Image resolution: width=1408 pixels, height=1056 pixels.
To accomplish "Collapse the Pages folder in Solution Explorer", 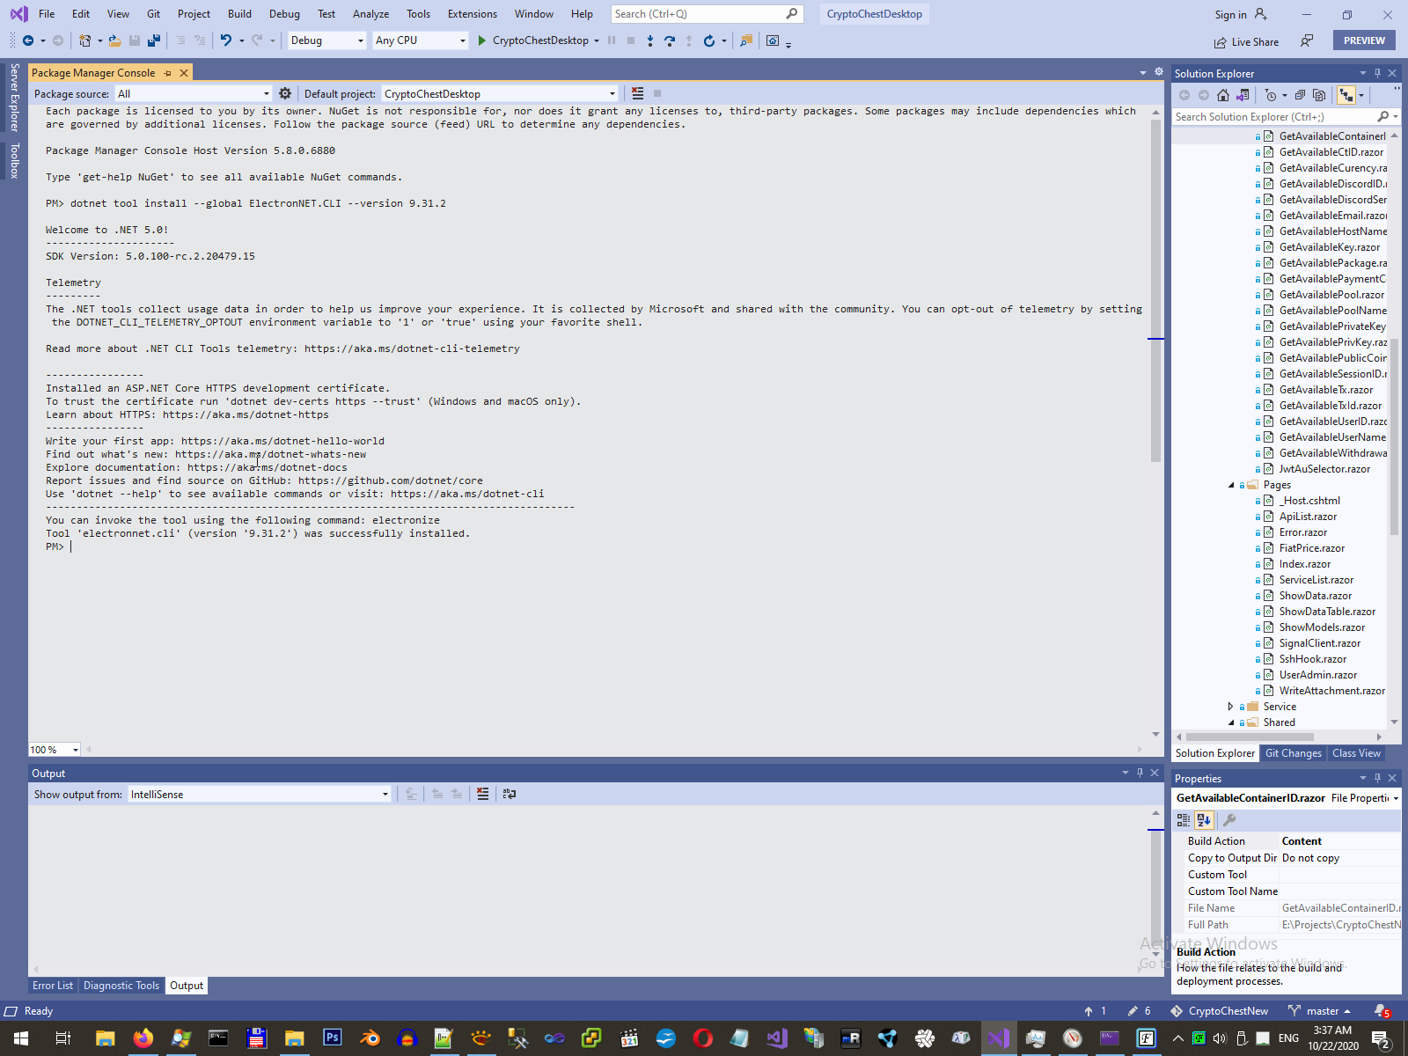I will (1231, 485).
